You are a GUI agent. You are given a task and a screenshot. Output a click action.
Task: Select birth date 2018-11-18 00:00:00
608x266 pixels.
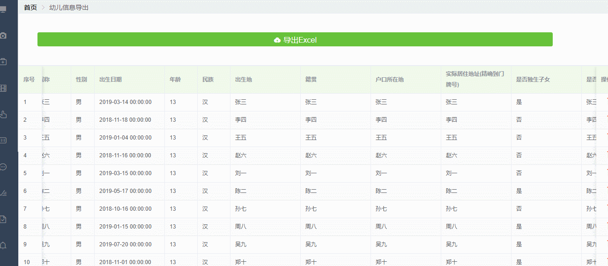(125, 120)
